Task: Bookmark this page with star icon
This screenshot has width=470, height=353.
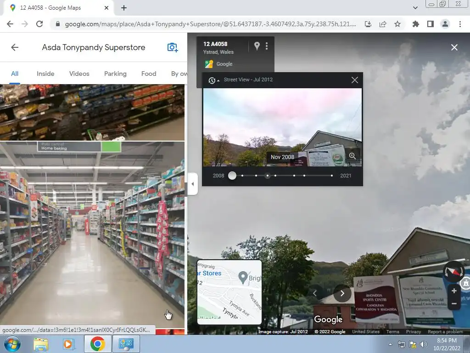Action: (397, 24)
